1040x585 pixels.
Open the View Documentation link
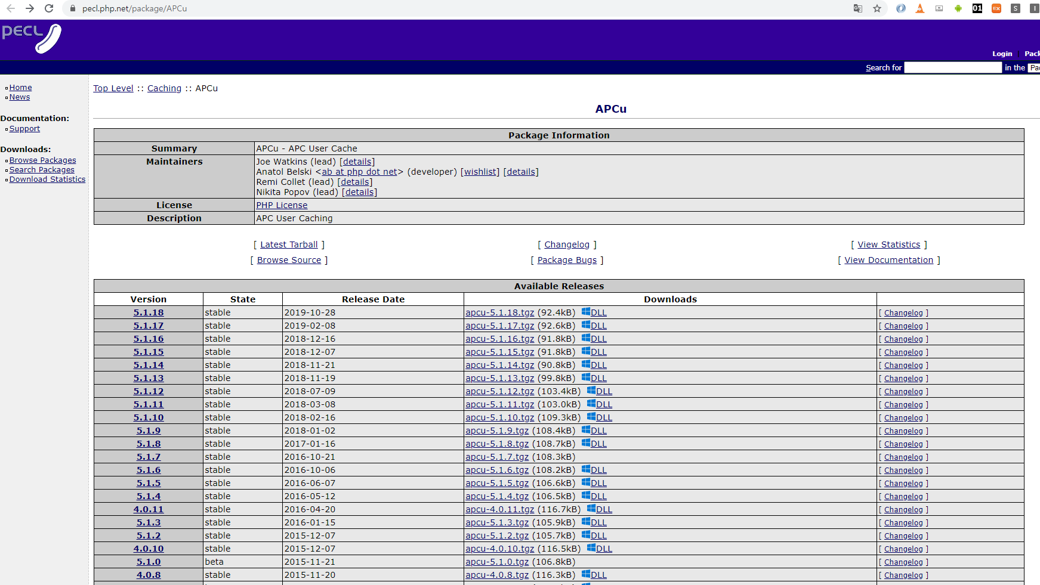(889, 260)
